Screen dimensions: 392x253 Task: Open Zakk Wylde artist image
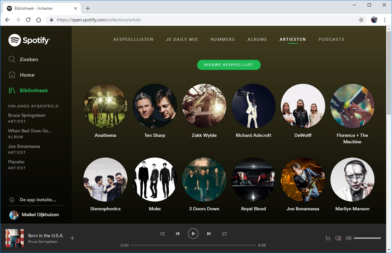[x=204, y=106]
